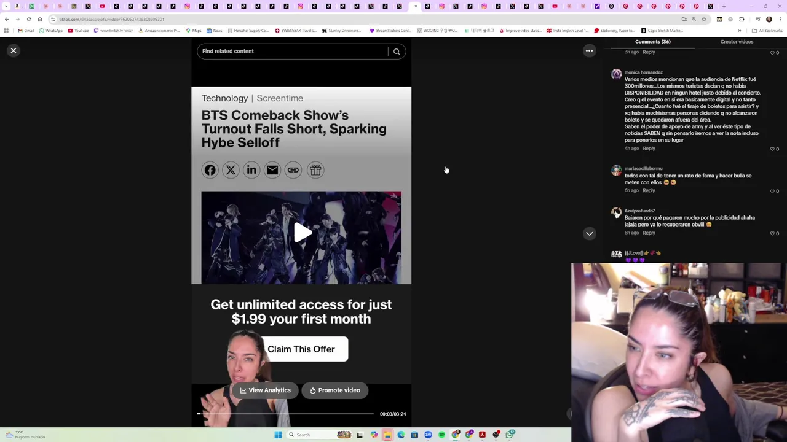Close the TikTok video viewer
Viewport: 787px width, 442px height.
14,51
